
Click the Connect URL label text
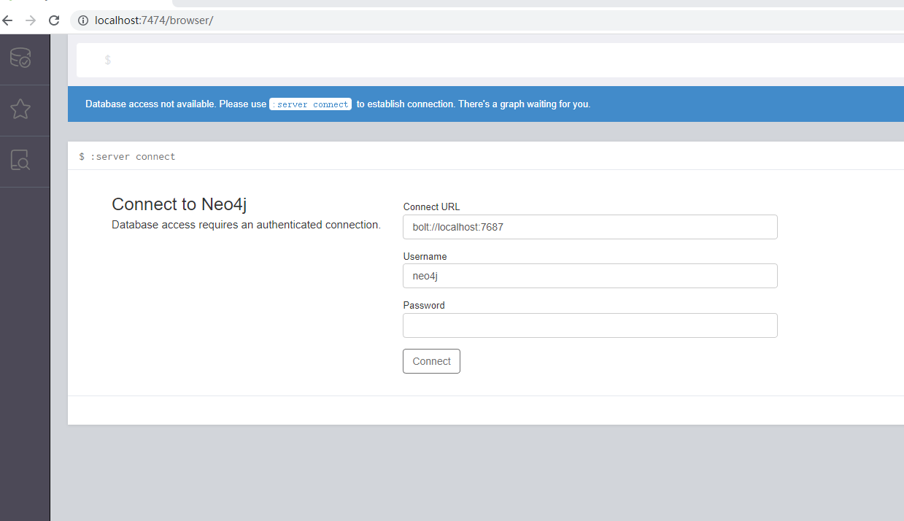430,207
